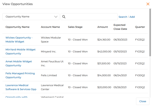The height and width of the screenshot is (106, 152).
Task: Click the 05/26/2021 close date
Action: tap(120, 87)
